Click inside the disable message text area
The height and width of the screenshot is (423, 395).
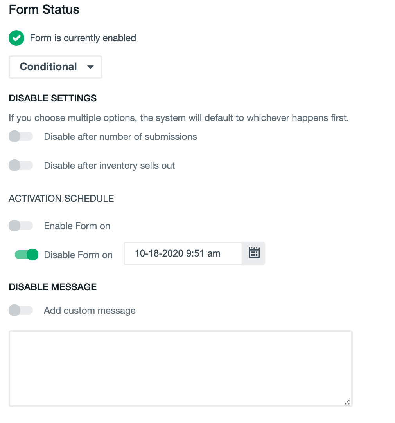[x=180, y=368]
